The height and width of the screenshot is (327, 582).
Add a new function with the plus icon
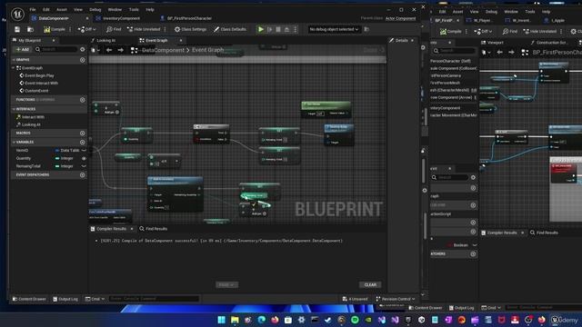(83, 100)
